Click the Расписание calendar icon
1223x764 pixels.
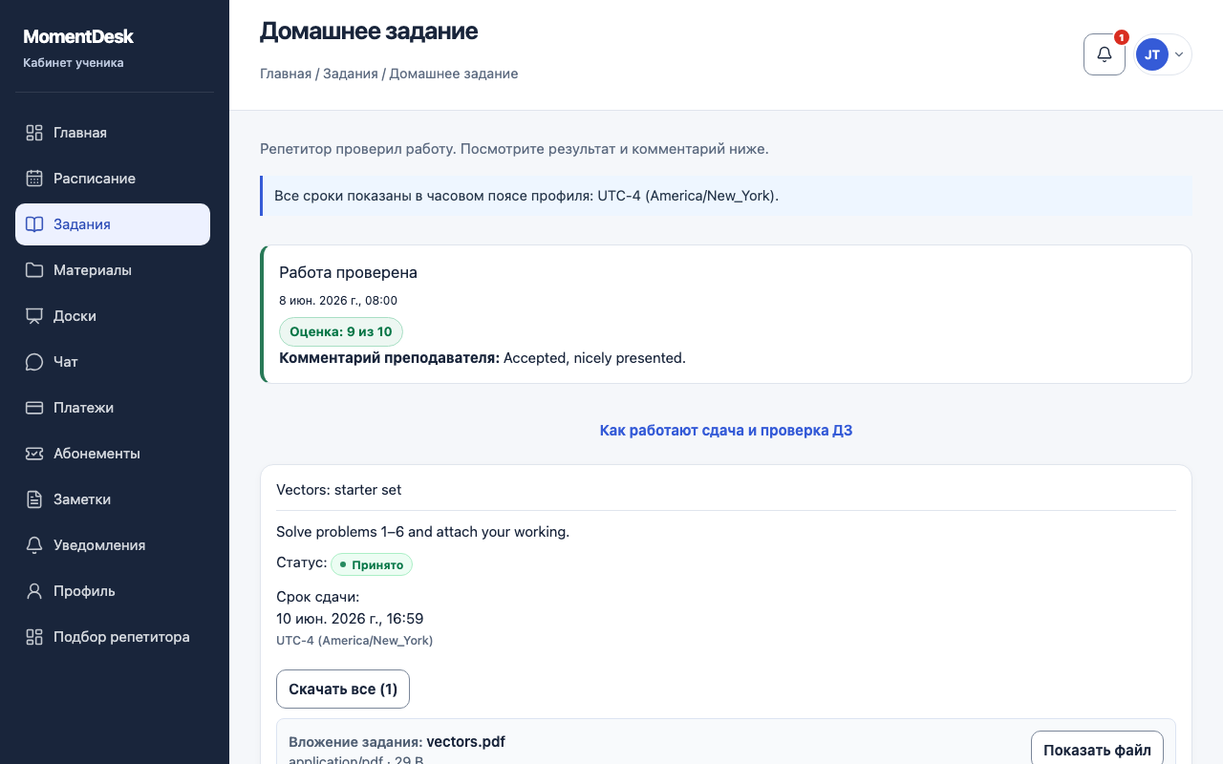[x=34, y=179]
